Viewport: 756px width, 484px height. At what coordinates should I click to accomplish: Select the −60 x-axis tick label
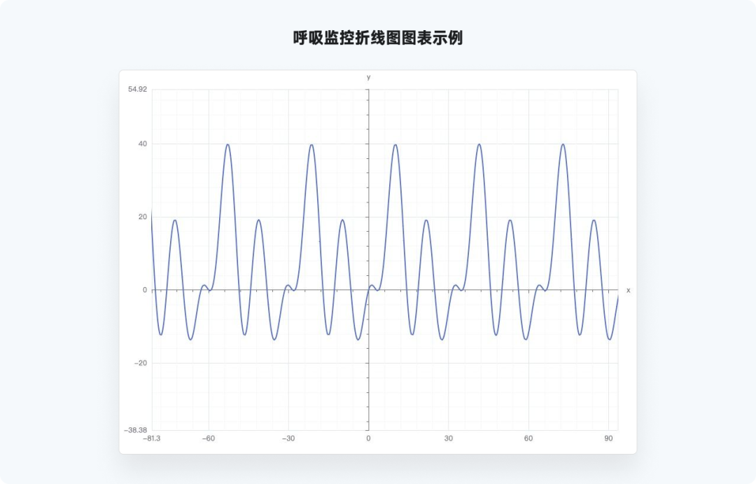pyautogui.click(x=209, y=438)
